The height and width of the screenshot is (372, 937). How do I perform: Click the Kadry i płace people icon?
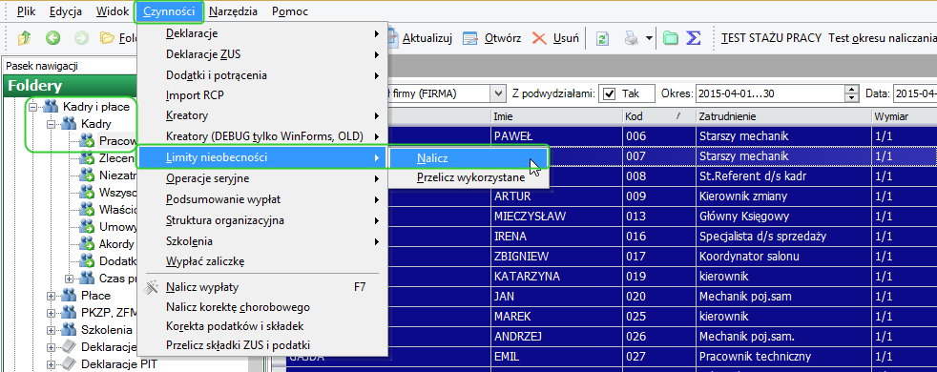coord(51,107)
